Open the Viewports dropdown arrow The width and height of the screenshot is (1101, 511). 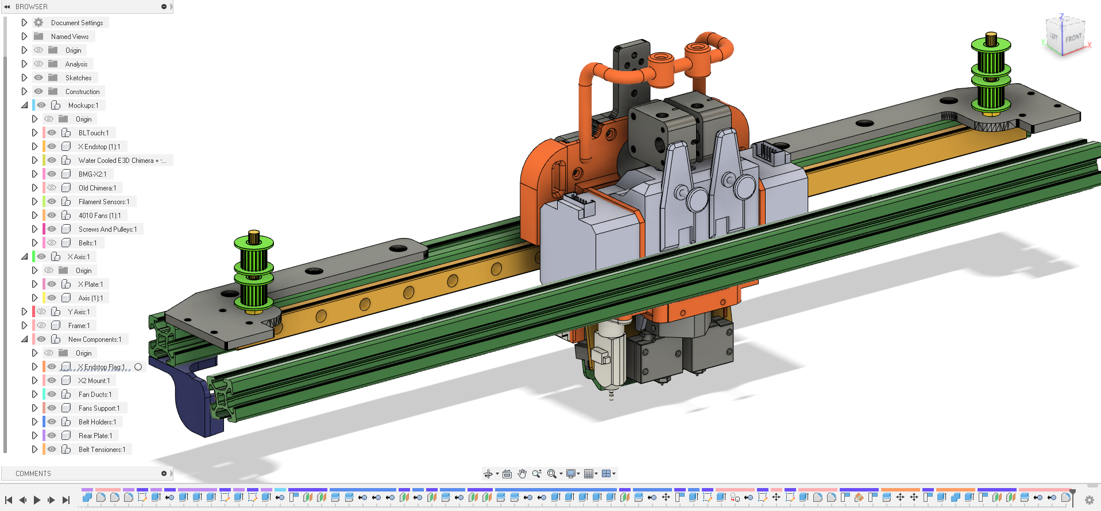coord(614,474)
